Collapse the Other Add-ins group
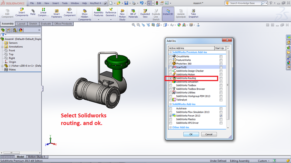The image size is (291, 163). point(170,127)
